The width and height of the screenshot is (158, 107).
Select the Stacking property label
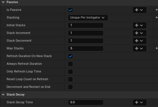tap(13, 17)
